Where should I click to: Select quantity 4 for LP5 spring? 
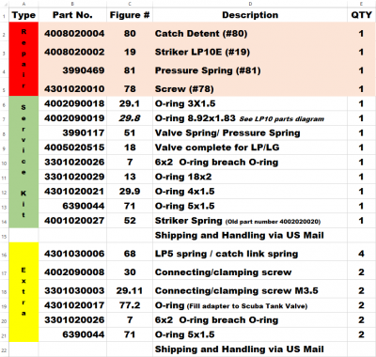361,254
